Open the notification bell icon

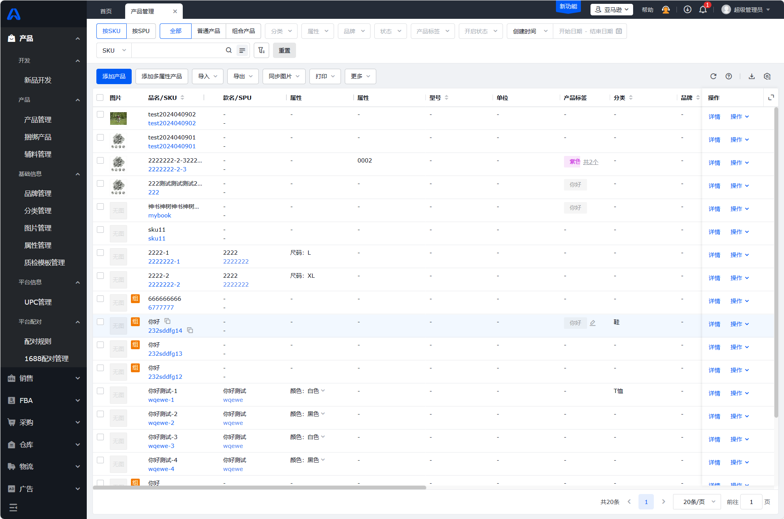[x=703, y=10]
